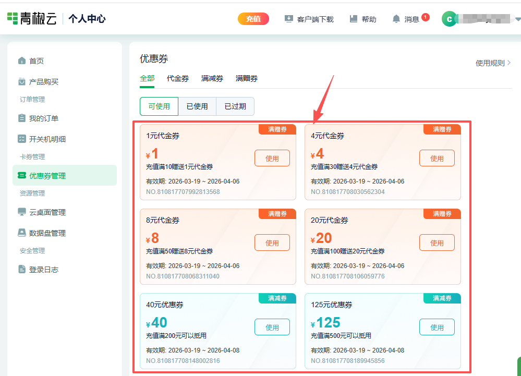Open notifications via the 消息 bell icon
The width and height of the screenshot is (521, 376).
[x=396, y=19]
